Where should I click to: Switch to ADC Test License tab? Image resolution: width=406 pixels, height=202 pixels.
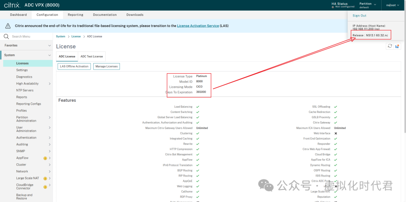click(92, 56)
